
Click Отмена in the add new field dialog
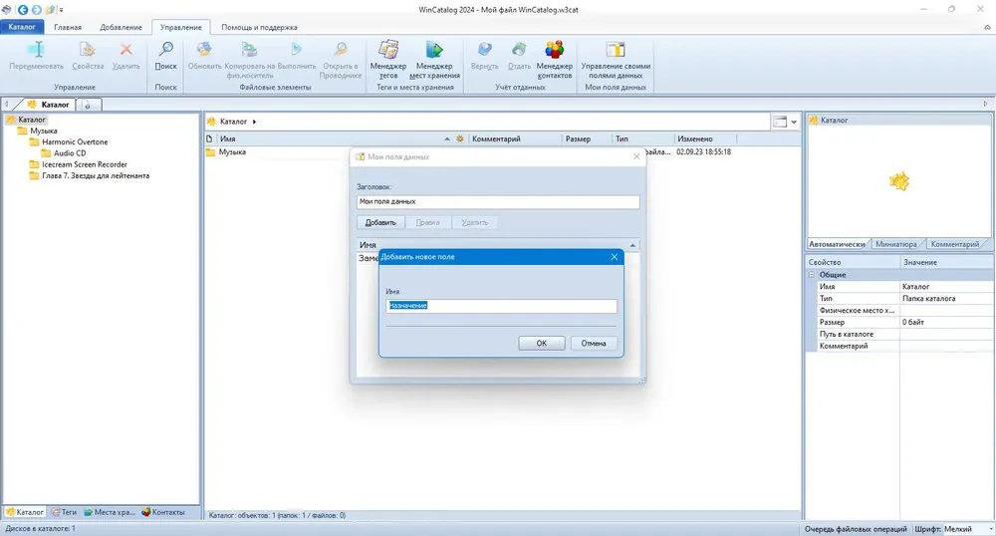pos(594,343)
